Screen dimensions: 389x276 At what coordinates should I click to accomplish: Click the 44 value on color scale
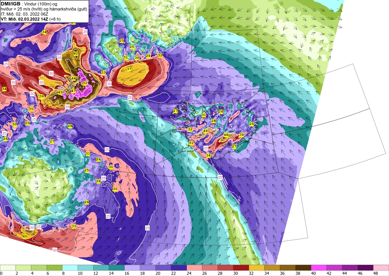(x=344, y=273)
